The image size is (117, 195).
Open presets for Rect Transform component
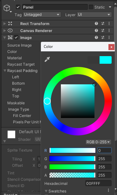[103, 23]
